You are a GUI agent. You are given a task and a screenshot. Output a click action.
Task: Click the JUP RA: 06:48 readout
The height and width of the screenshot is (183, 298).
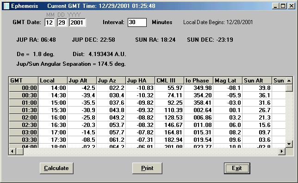click(x=36, y=40)
